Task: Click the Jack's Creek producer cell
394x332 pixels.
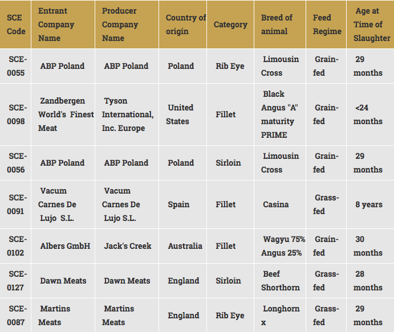Action: coord(128,246)
